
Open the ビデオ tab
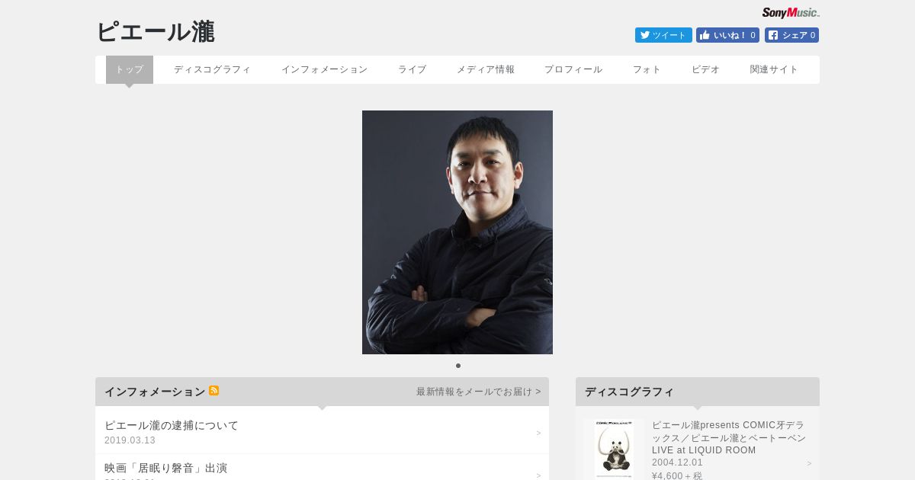pyautogui.click(x=705, y=69)
